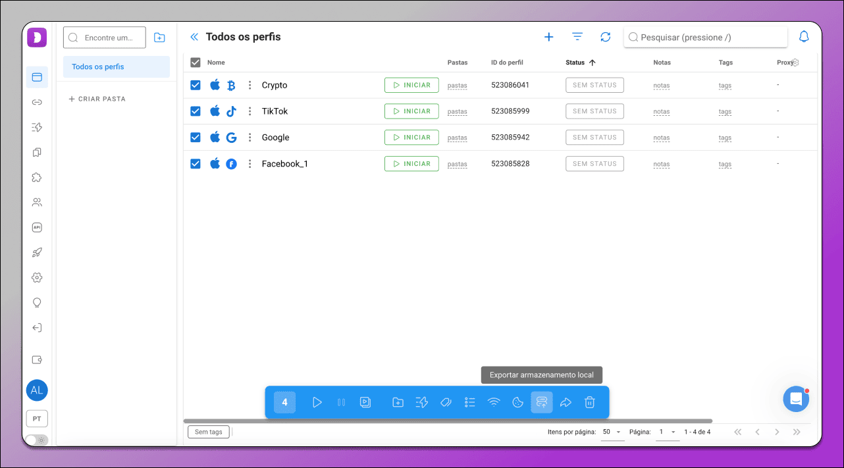The height and width of the screenshot is (468, 844).
Task: Uncheck the TikTok profile checkbox
Action: tap(196, 111)
